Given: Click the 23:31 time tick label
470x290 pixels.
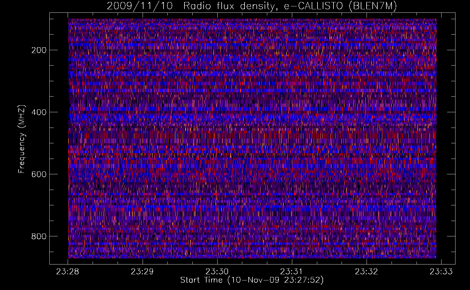Looking at the screenshot, I should (x=292, y=272).
